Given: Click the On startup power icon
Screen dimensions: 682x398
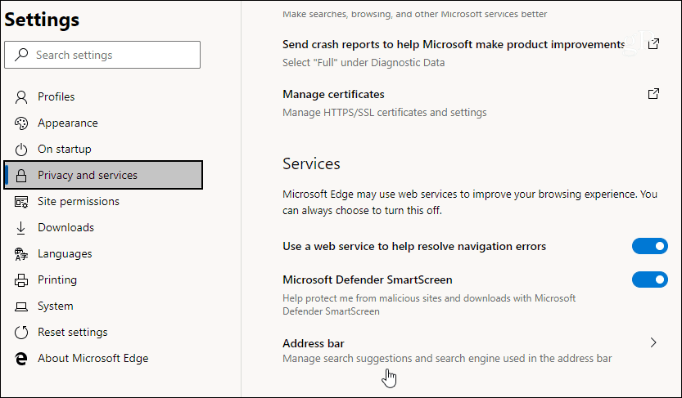Looking at the screenshot, I should click(x=21, y=150).
